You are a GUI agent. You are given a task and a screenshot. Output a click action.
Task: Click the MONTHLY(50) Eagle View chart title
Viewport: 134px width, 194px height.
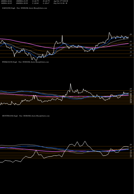point(26,116)
